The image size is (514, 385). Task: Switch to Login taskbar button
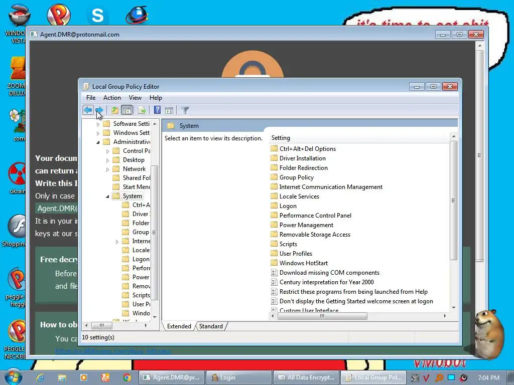pyautogui.click(x=238, y=377)
